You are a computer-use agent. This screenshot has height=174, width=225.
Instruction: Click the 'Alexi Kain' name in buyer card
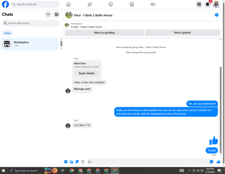point(80,63)
